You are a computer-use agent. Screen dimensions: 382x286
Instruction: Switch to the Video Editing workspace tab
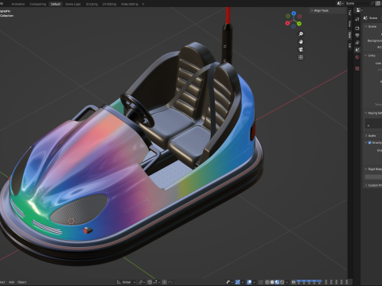click(130, 4)
